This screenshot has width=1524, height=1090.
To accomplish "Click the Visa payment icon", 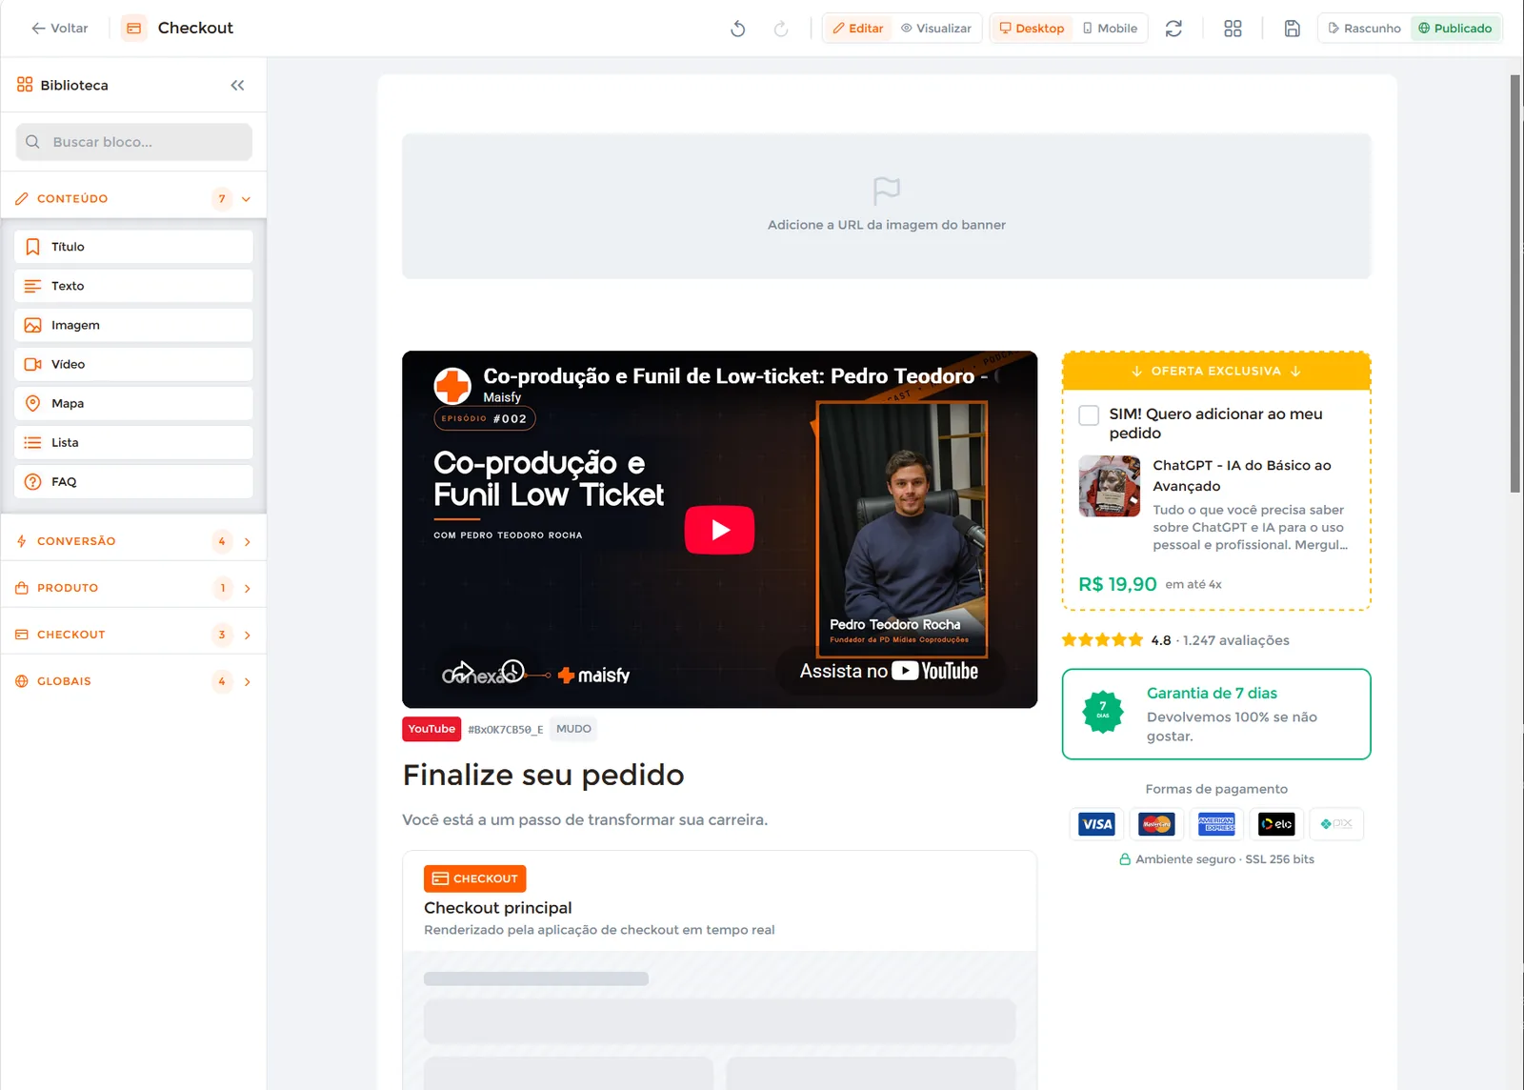I will [x=1096, y=824].
